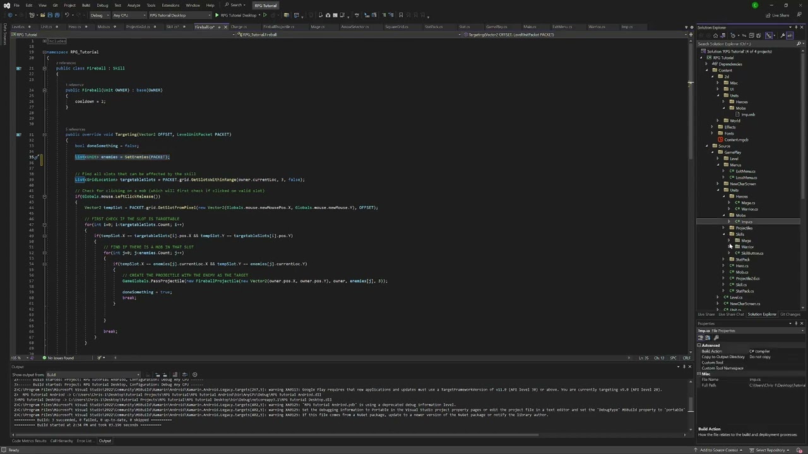
Task: Select ExitMenu.cs in Solution Explorer
Action: [x=745, y=171]
